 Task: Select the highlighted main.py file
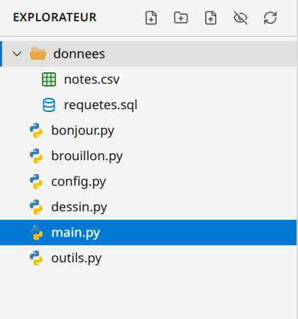[148, 233]
